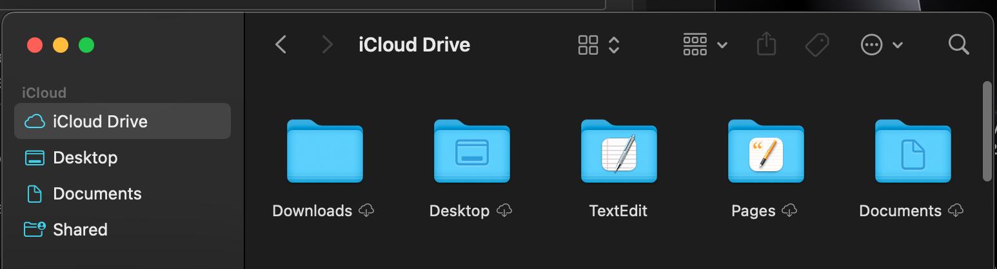
Task: Click the Desktop sidebar icon
Action: 34,158
